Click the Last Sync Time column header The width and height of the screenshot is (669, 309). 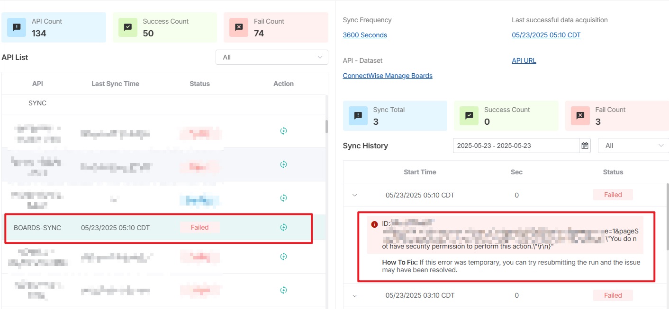click(115, 84)
